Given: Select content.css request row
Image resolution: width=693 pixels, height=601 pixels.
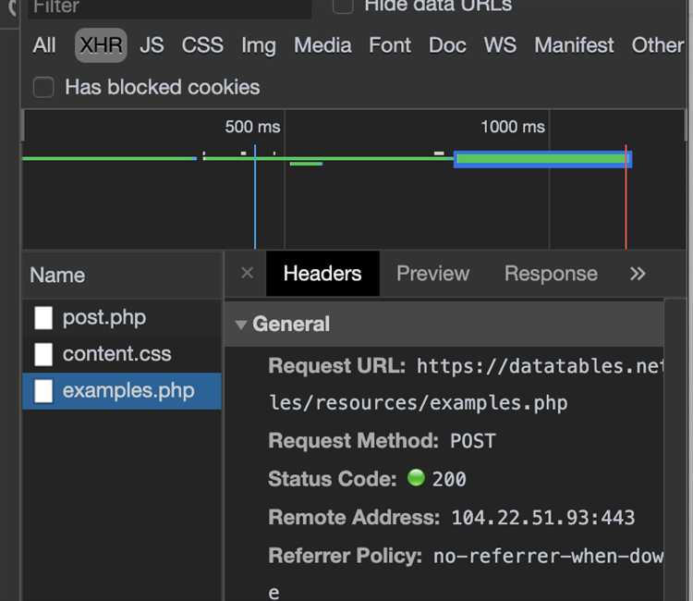Looking at the screenshot, I should [x=122, y=354].
